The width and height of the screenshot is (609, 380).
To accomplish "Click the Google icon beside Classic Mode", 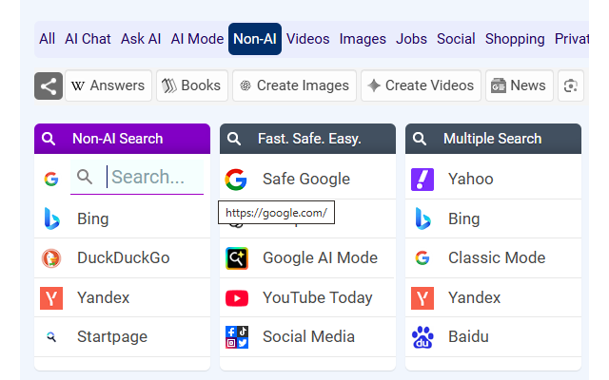I will point(422,258).
